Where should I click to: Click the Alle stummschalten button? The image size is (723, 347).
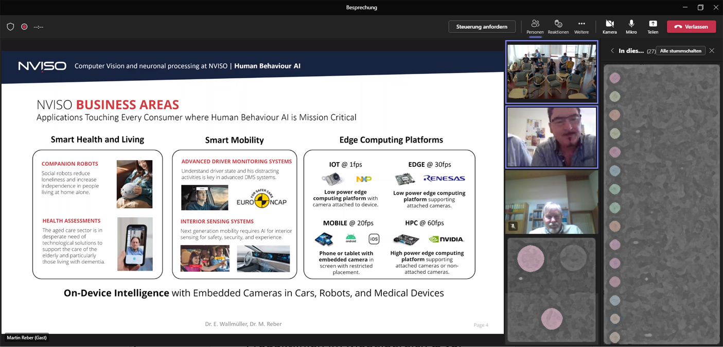680,51
